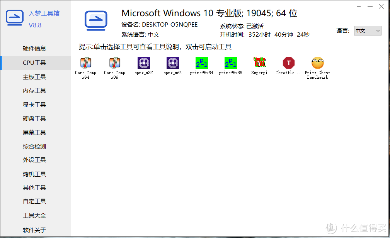Open the 综合检测 category

pos(34,147)
